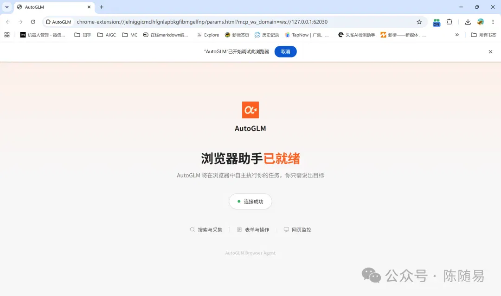Open the 新标签页 bookmark
501x296 pixels.
point(237,35)
